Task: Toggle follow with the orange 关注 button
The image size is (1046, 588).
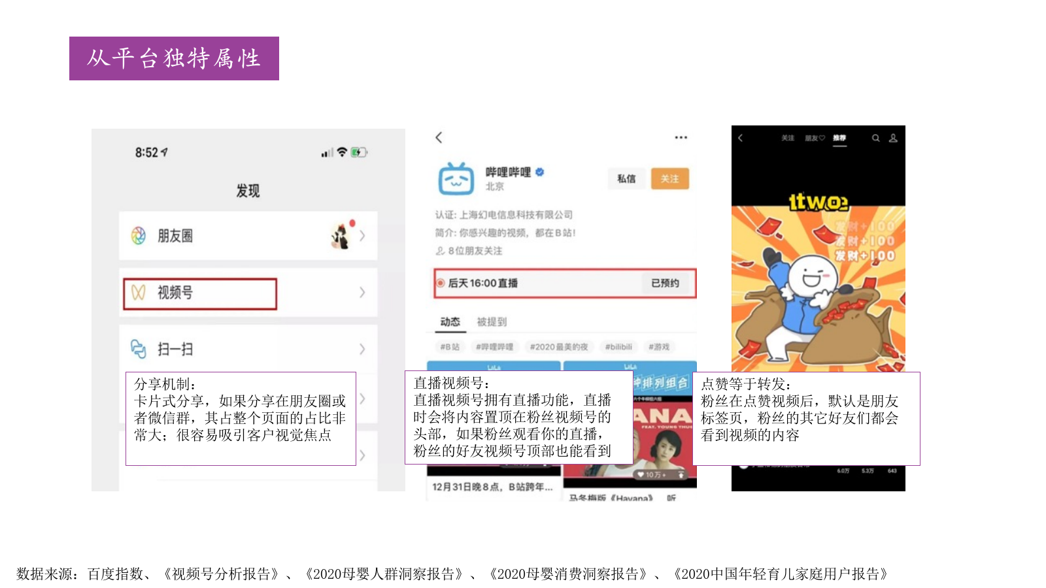Action: click(671, 178)
